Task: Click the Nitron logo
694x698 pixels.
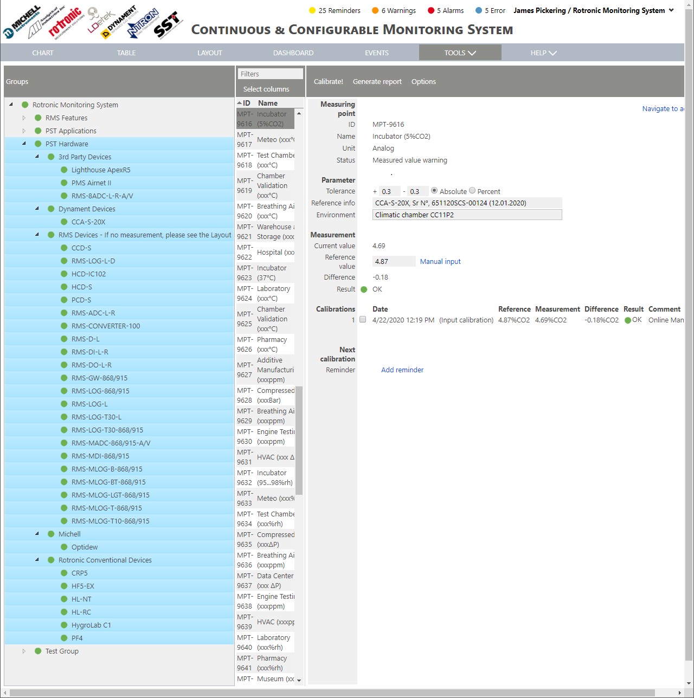Action: point(143,23)
